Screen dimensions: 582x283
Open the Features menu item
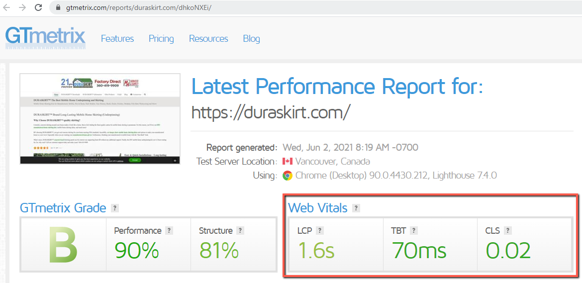[x=117, y=39]
